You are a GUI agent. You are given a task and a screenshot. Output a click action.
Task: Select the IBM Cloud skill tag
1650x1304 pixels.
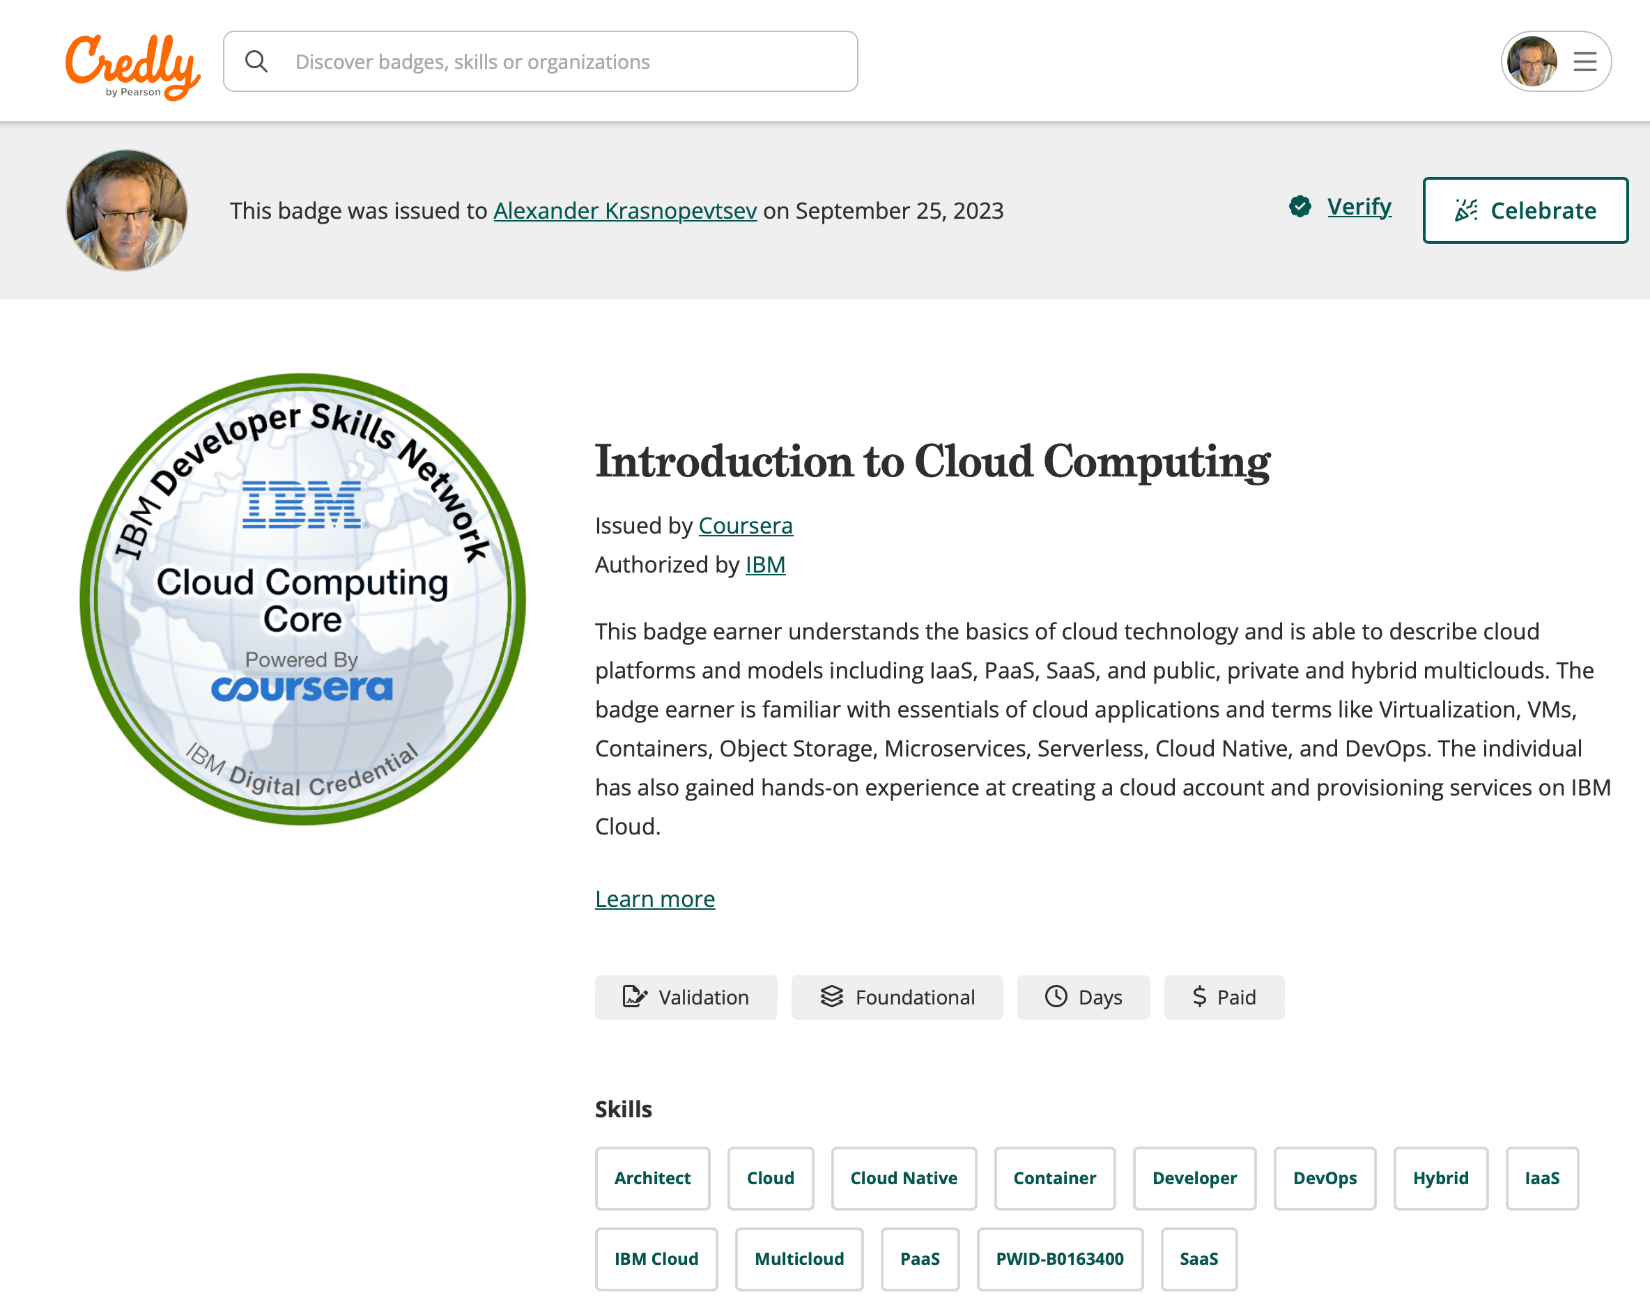656,1259
